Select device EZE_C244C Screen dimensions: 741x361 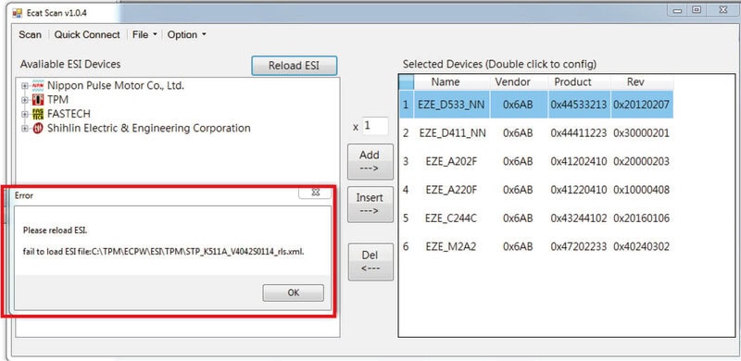[451, 218]
